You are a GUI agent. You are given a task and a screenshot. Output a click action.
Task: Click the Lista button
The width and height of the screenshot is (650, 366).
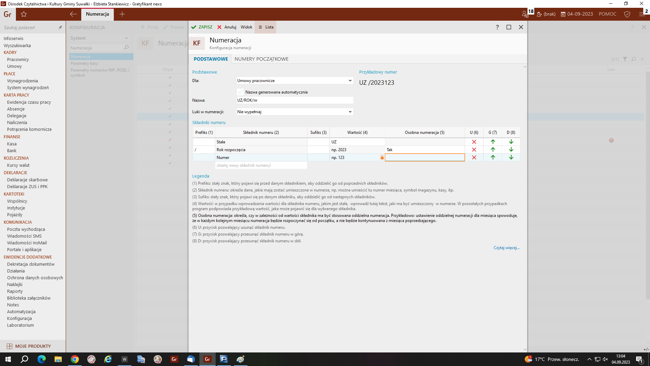pos(266,27)
